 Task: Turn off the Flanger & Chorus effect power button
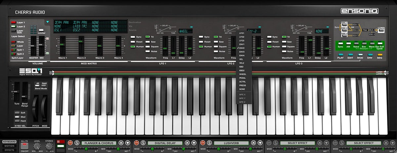point(70,143)
